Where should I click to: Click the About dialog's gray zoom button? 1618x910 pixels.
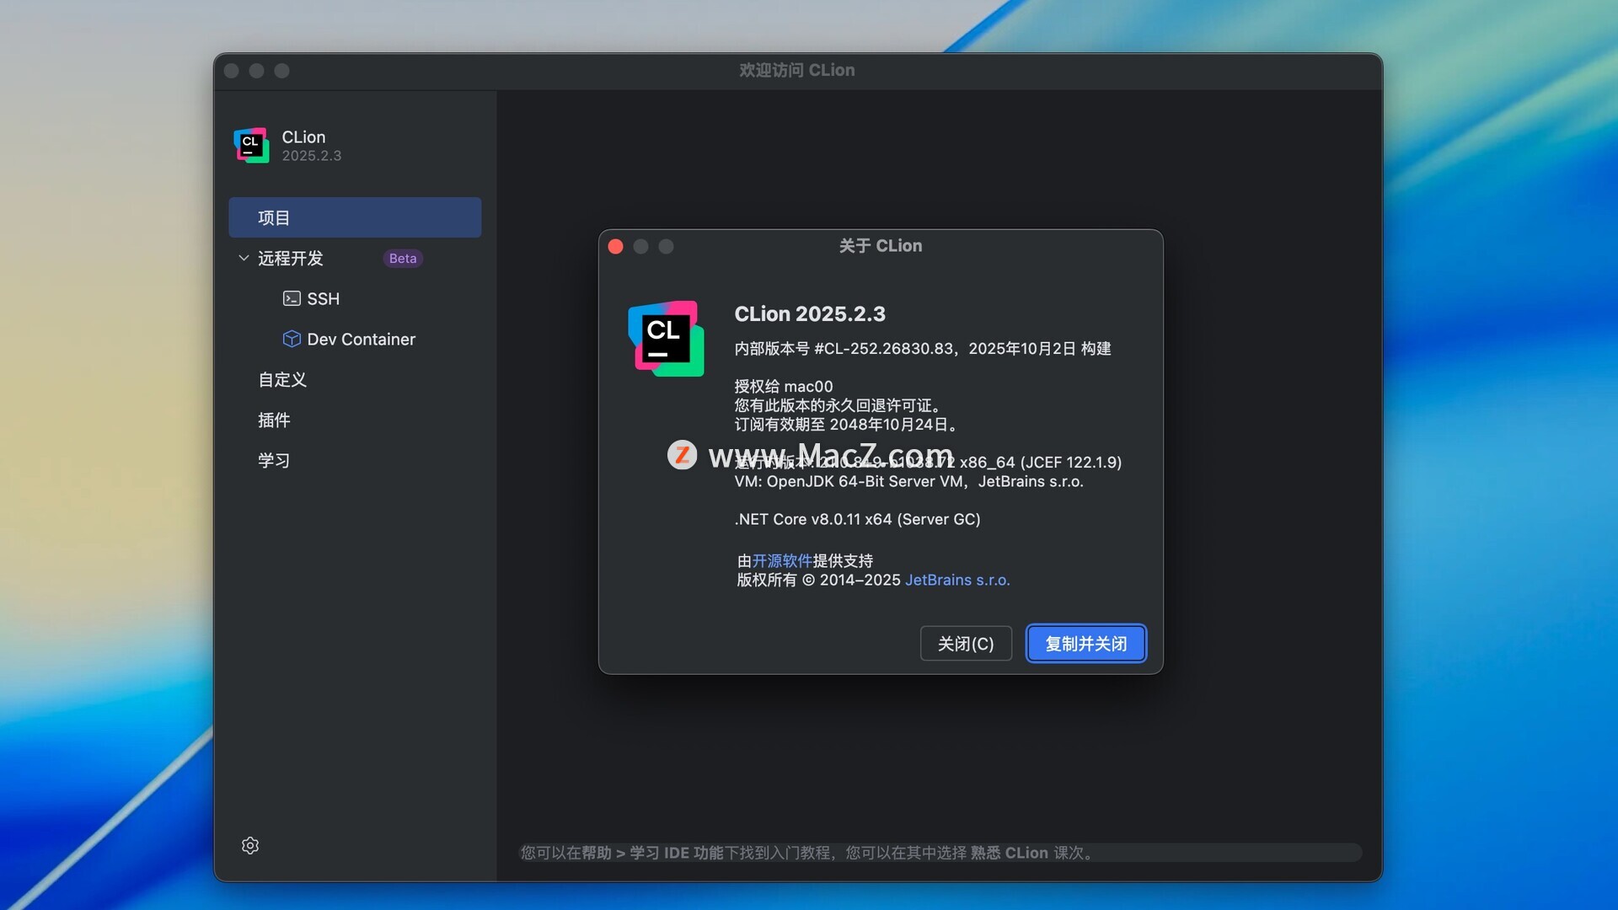pos(667,246)
